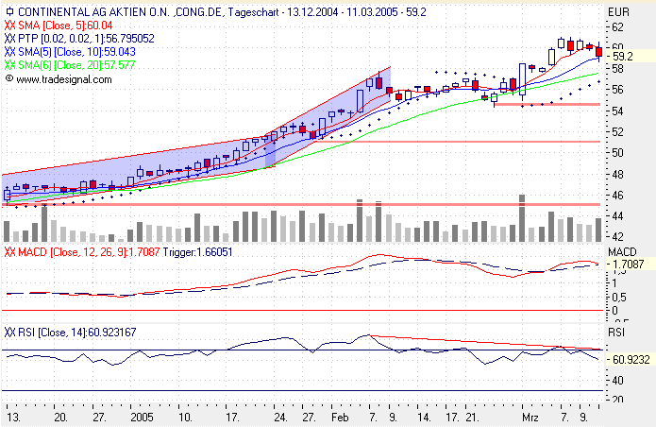
Task: Select the tallest volume bar at Mrz start
Action: [x=522, y=218]
